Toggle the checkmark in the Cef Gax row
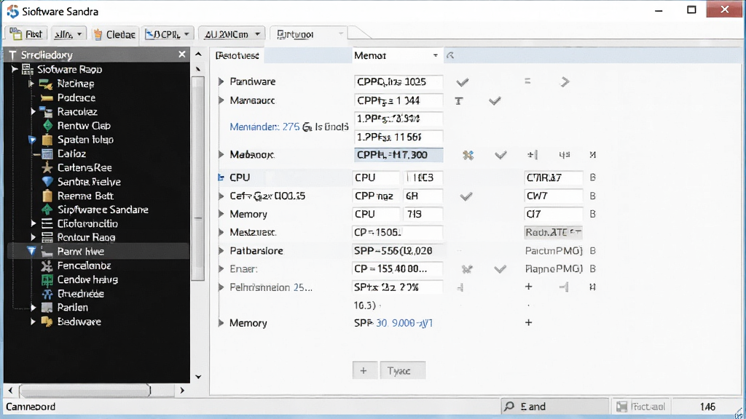 coord(466,196)
